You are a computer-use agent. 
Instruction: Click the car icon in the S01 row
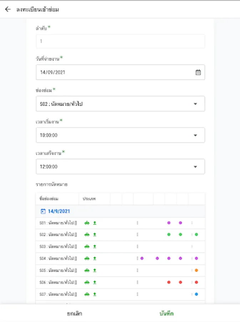(x=87, y=223)
